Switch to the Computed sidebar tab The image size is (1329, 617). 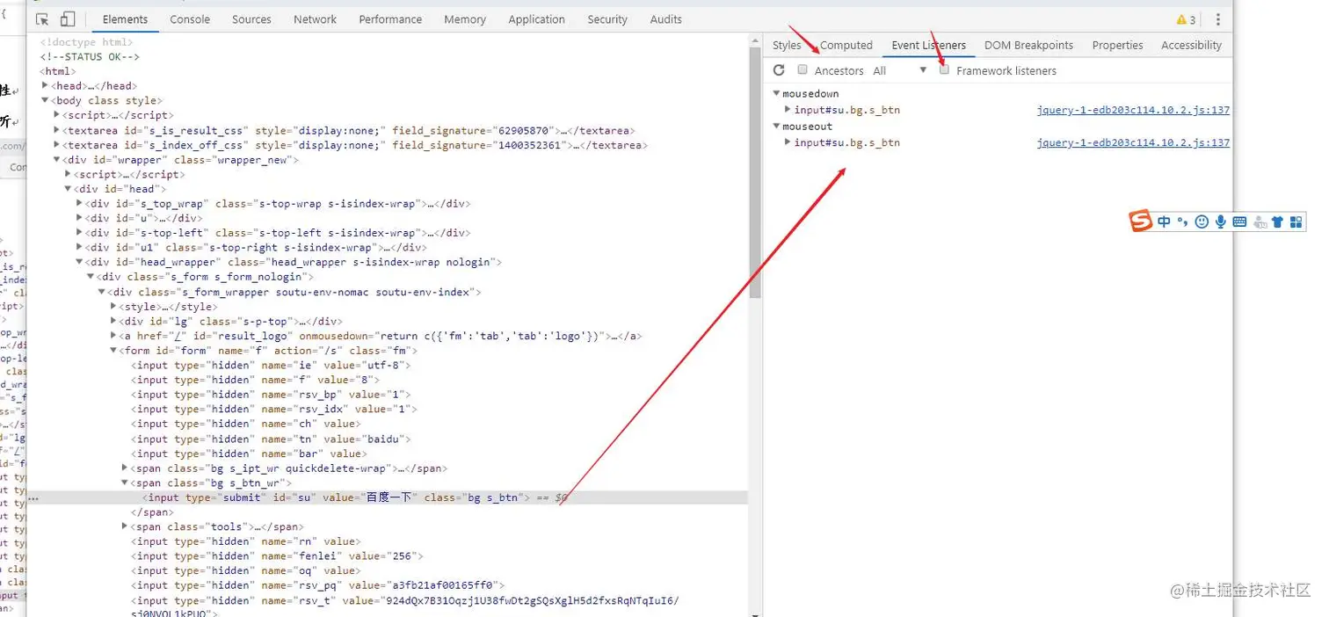point(846,46)
